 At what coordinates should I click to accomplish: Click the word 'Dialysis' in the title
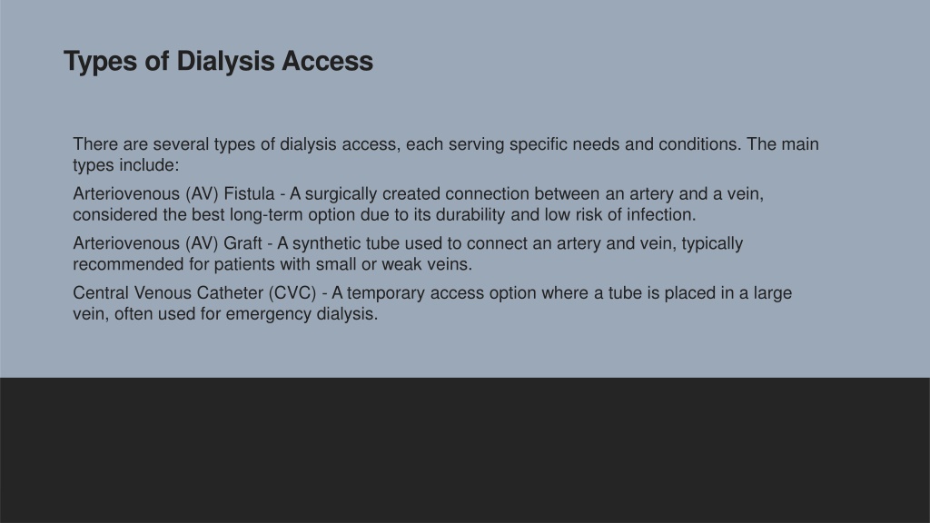(225, 62)
